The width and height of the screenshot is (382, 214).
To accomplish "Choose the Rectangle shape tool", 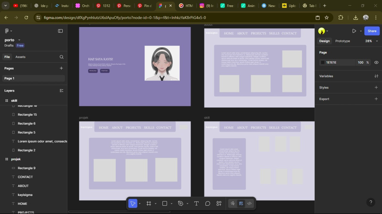I will pyautogui.click(x=165, y=204).
